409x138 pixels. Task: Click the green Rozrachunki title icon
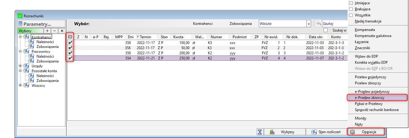click(x=20, y=15)
